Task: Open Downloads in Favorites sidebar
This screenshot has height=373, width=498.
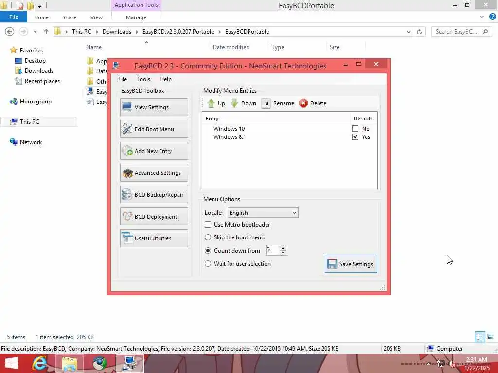Action: 39,71
